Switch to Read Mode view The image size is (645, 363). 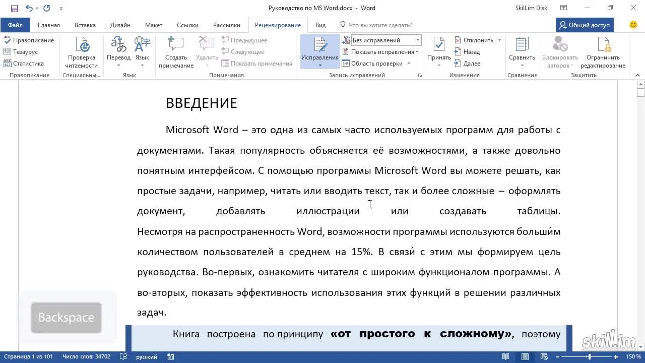point(505,357)
